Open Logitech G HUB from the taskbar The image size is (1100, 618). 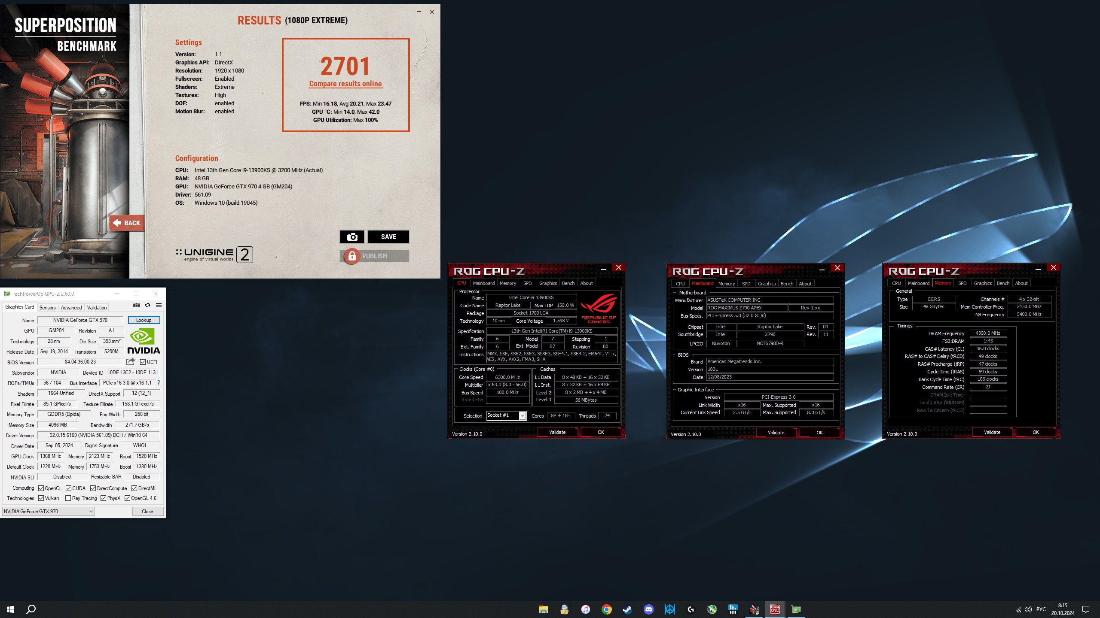(691, 609)
